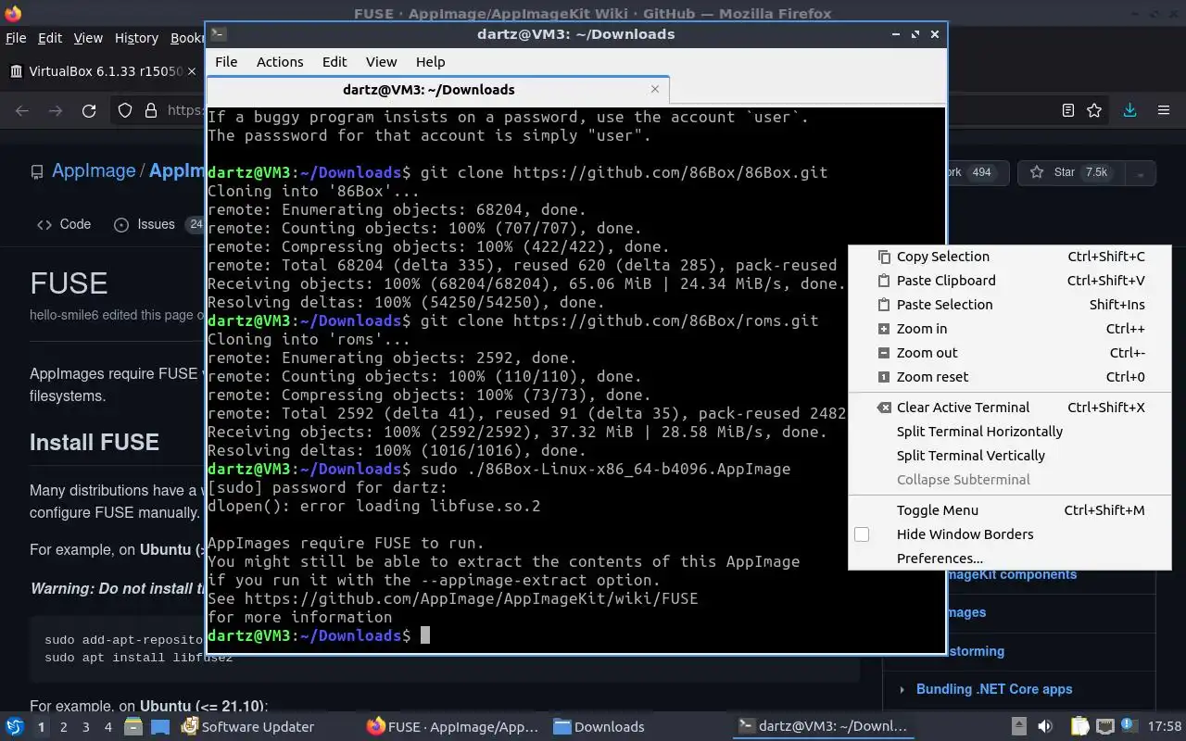Click the clipboard manager tray icon
1186x741 pixels.
click(x=1079, y=727)
